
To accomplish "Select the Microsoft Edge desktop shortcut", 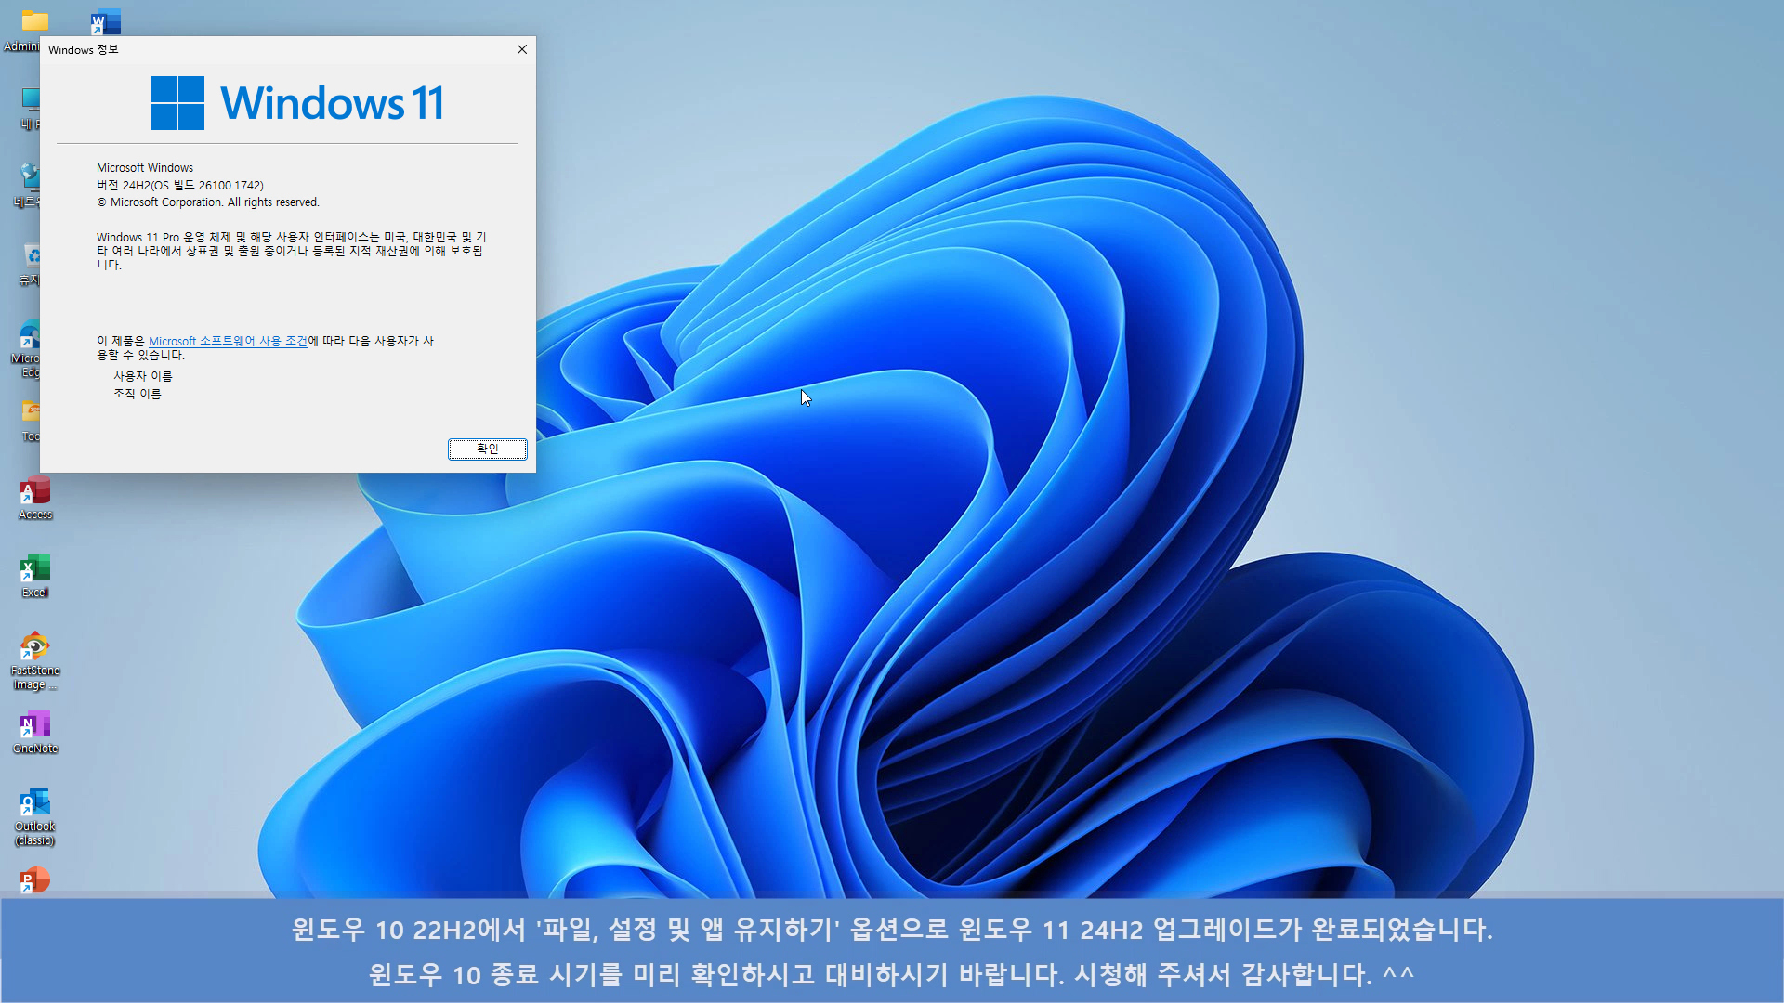I will [30, 336].
